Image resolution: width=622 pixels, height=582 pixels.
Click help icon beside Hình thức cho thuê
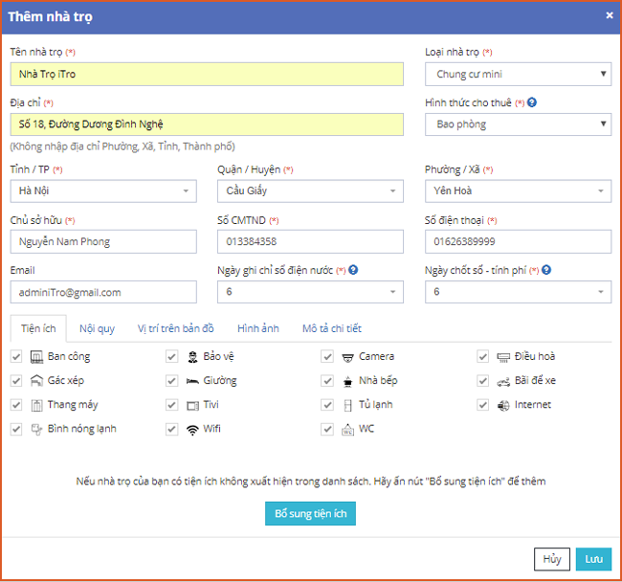[532, 102]
